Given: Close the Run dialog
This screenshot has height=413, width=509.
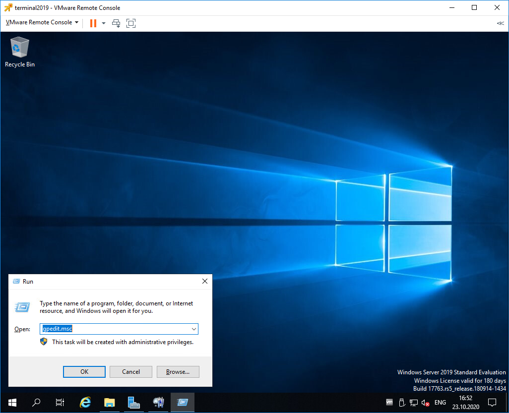Looking at the screenshot, I should [x=205, y=281].
